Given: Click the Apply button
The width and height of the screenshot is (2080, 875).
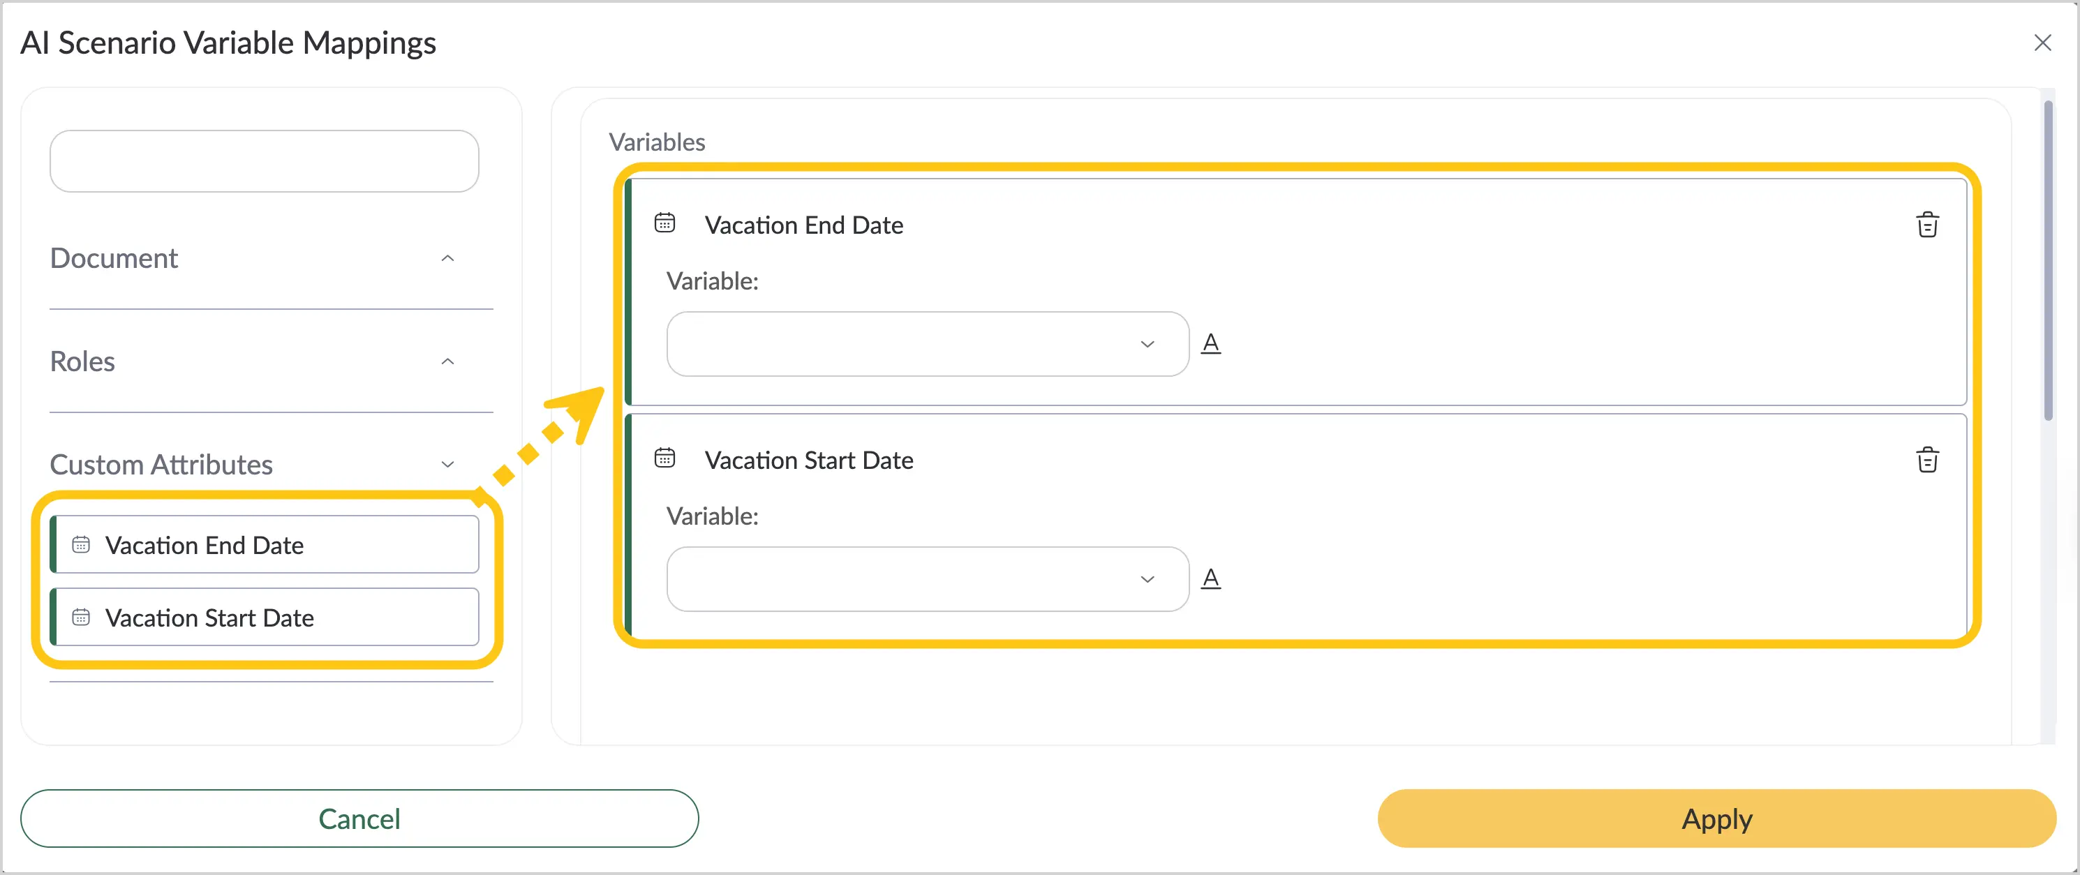Looking at the screenshot, I should click(x=1716, y=818).
